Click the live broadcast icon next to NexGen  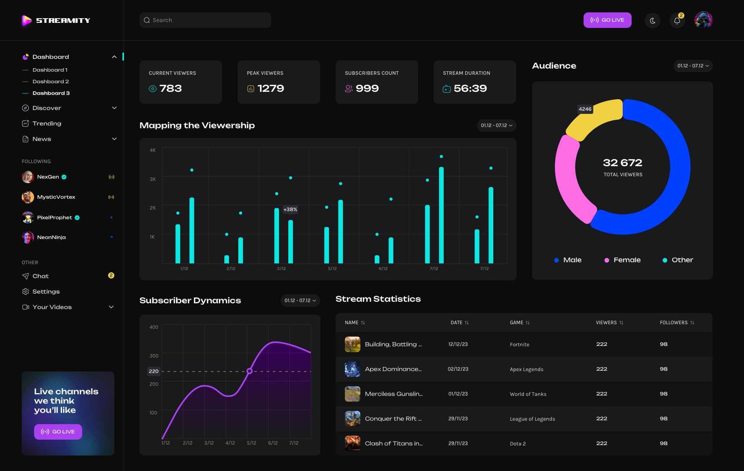point(112,177)
